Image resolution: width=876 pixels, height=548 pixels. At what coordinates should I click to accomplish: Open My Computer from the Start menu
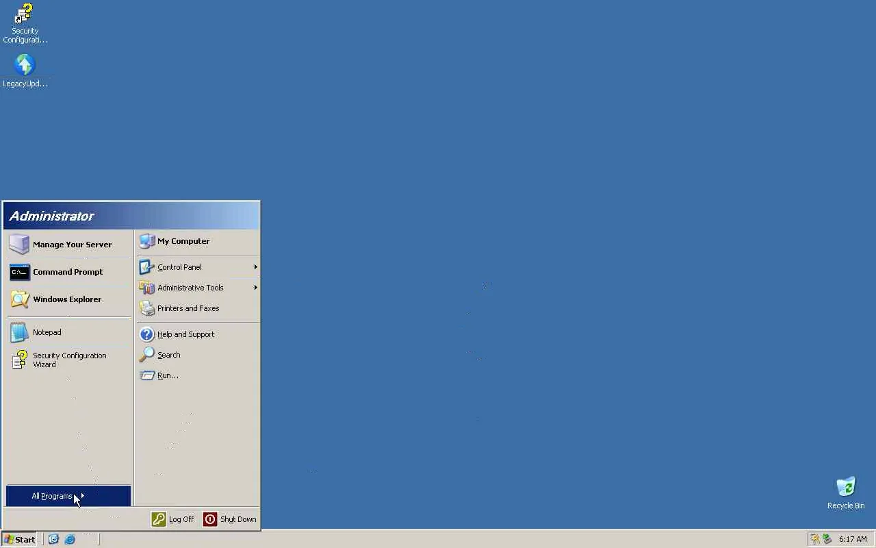pyautogui.click(x=198, y=241)
